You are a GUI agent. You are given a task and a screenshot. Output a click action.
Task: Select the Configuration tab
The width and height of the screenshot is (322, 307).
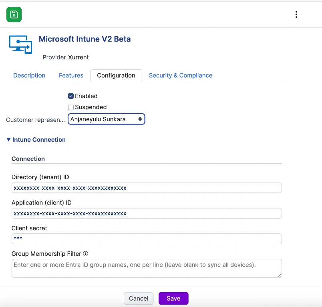pyautogui.click(x=116, y=75)
